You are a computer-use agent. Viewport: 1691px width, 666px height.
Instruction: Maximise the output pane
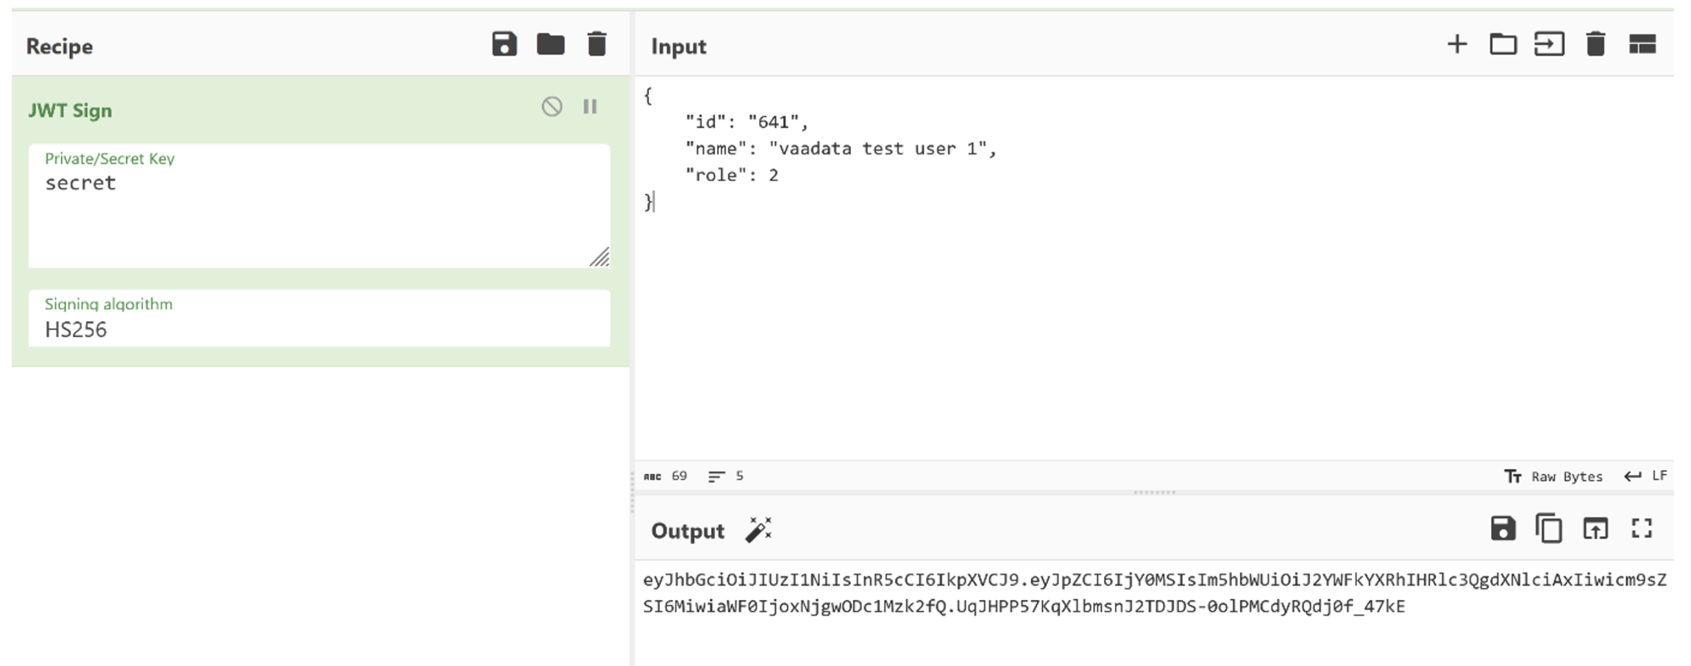pos(1642,529)
